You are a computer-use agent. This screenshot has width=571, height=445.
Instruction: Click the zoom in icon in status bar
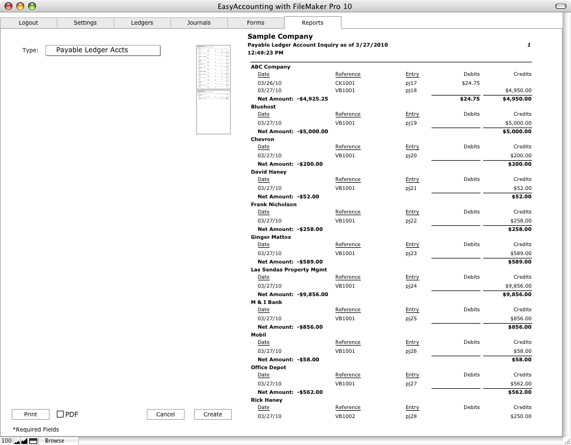[x=24, y=441]
